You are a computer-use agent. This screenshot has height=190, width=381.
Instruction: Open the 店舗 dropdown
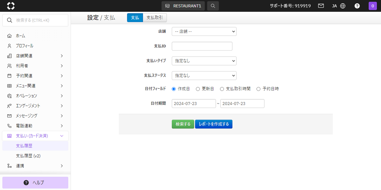tap(204, 31)
